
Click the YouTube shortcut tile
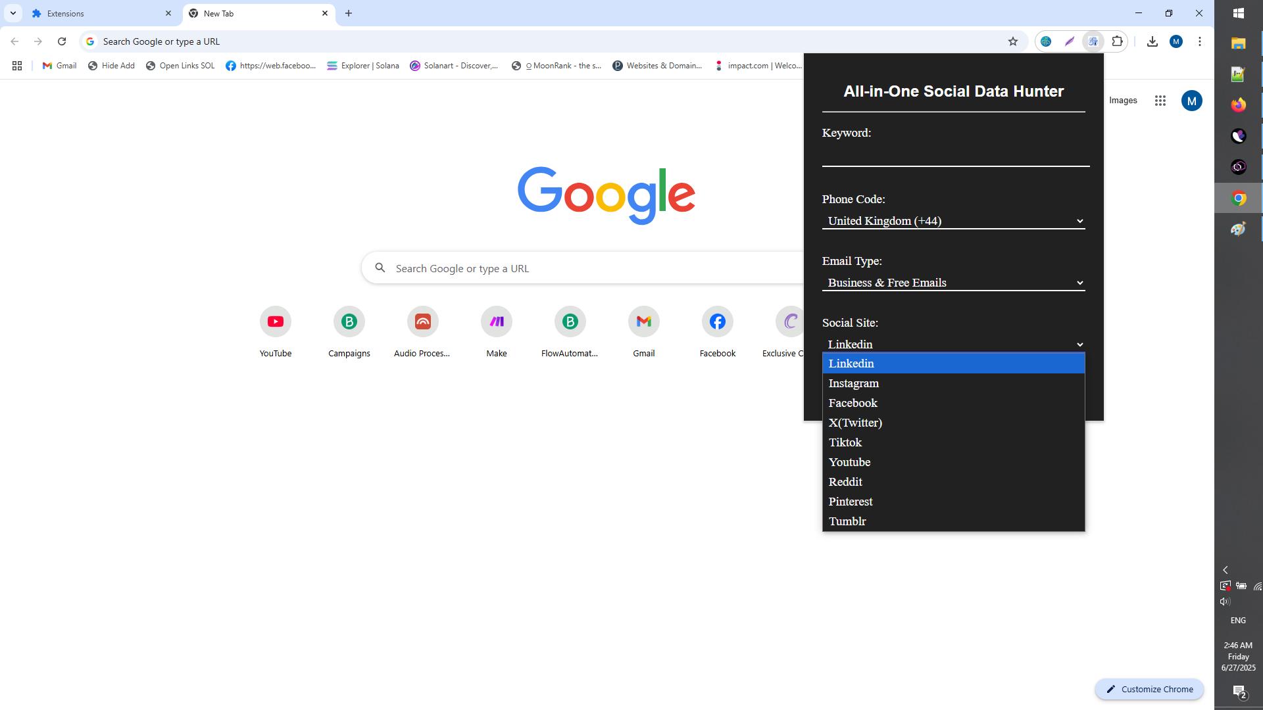point(275,322)
